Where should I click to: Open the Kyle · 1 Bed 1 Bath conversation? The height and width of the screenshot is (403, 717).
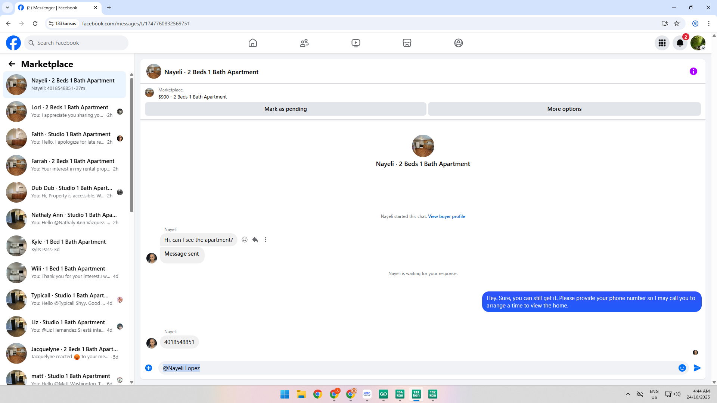pos(65,246)
